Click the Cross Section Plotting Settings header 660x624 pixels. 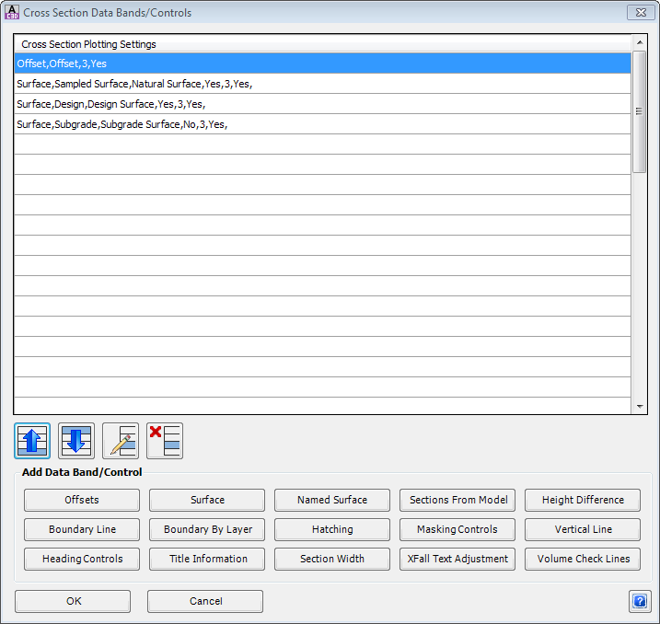click(322, 44)
